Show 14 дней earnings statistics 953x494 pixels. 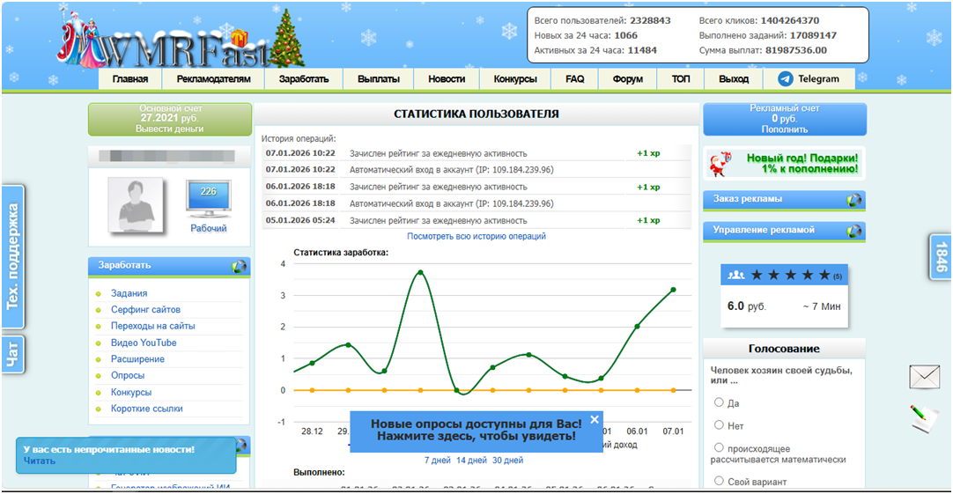click(x=471, y=461)
